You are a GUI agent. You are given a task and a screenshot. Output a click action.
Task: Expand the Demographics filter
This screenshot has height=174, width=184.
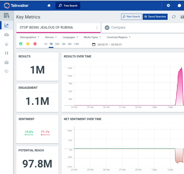(29, 37)
